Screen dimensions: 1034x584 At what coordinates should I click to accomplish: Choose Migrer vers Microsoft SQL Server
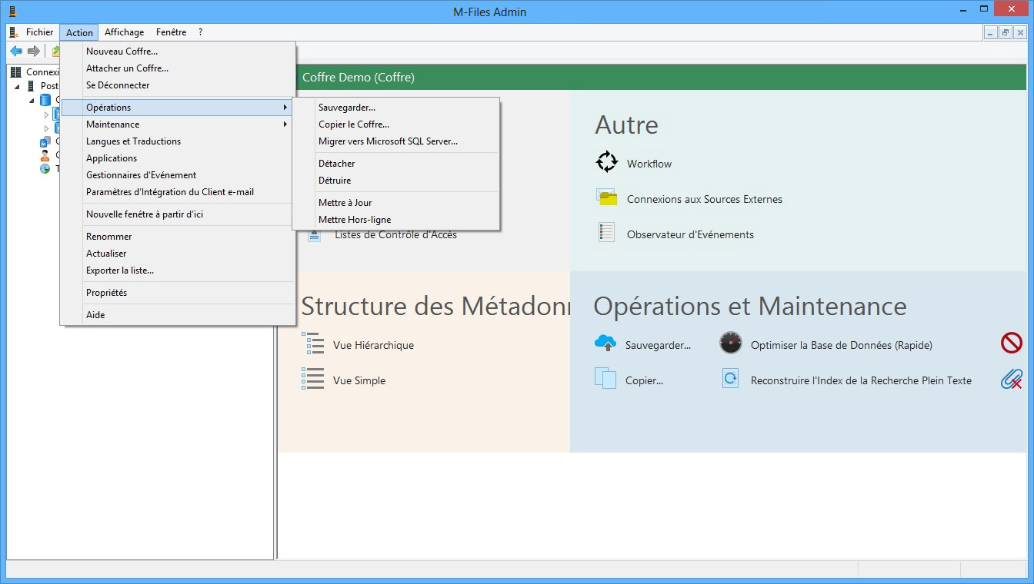tap(388, 141)
